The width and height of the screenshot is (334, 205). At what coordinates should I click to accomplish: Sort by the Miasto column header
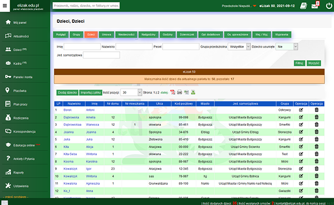coord(205,104)
